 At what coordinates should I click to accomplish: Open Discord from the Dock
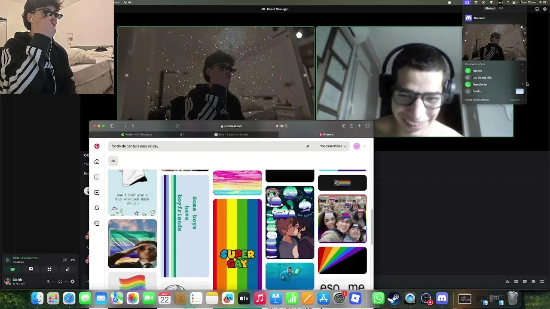click(x=442, y=298)
